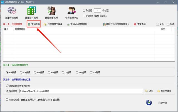Enable the 多线程 multithread checkbox
Image resolution: width=178 pixels, height=112 pixels.
click(x=84, y=11)
